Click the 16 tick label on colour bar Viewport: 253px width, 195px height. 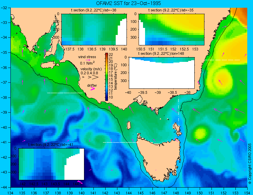coord(111,76)
